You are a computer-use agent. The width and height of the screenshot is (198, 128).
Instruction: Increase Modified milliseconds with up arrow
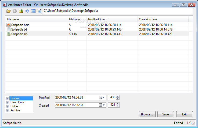pos(118,96)
